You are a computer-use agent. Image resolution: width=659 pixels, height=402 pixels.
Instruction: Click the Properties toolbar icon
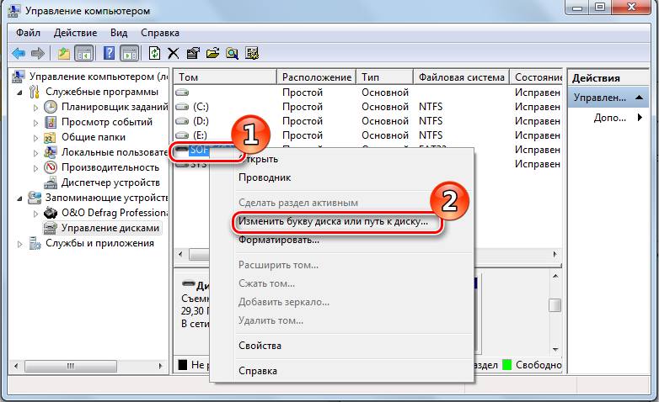193,53
